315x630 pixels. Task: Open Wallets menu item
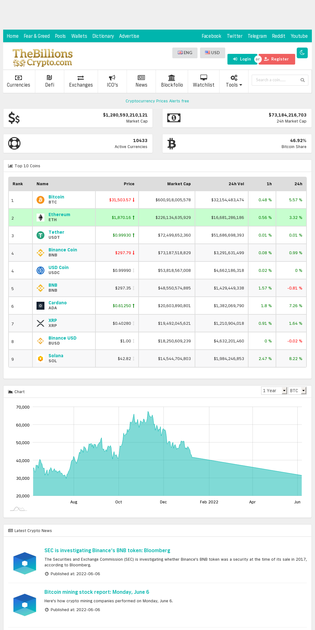(x=79, y=36)
